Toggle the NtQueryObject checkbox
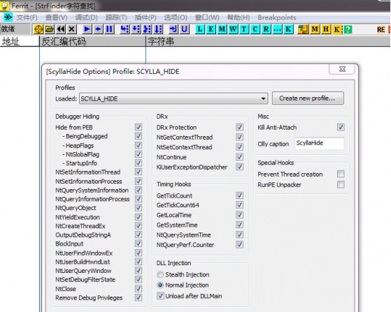Screen dimensions: 391x312 coord(138,208)
